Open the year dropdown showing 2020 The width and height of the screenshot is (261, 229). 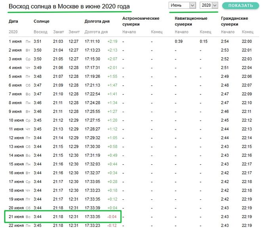(209, 5)
